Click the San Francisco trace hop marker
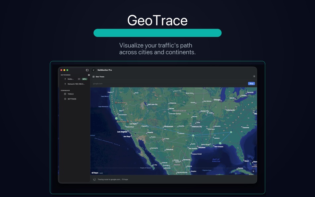Screen dimensions: 315x197 [x=116, y=118]
